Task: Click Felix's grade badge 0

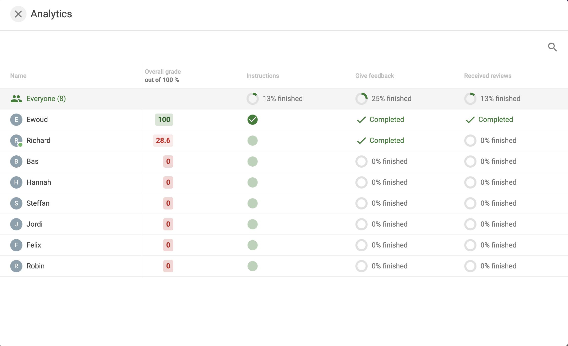Action: pyautogui.click(x=168, y=245)
